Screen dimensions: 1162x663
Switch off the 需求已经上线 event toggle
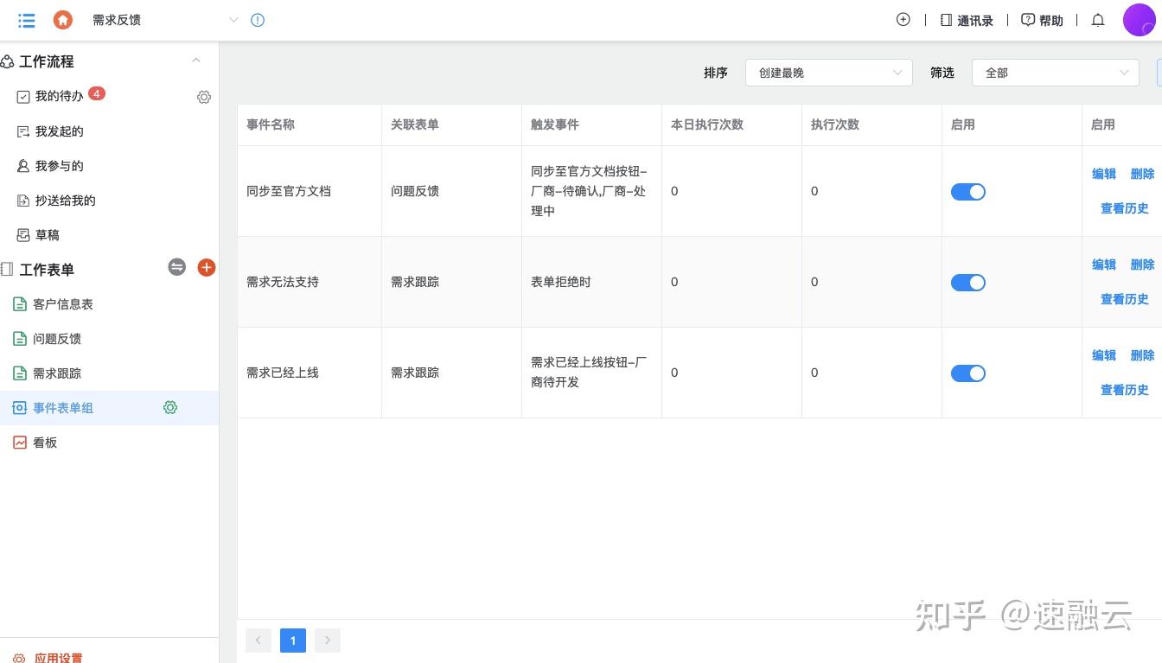tap(968, 373)
